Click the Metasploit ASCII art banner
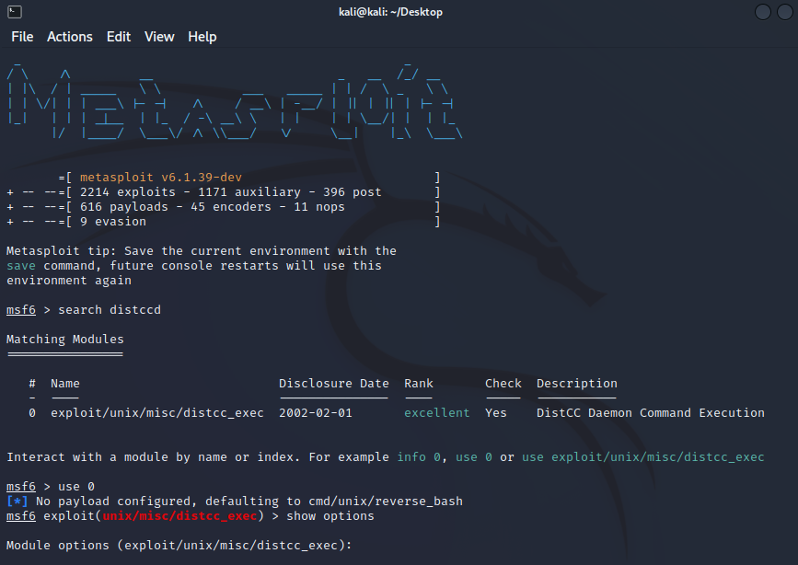 (235, 101)
